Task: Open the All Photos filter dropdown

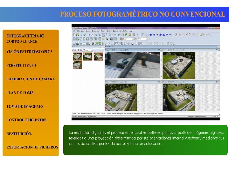Action: click(x=92, y=50)
